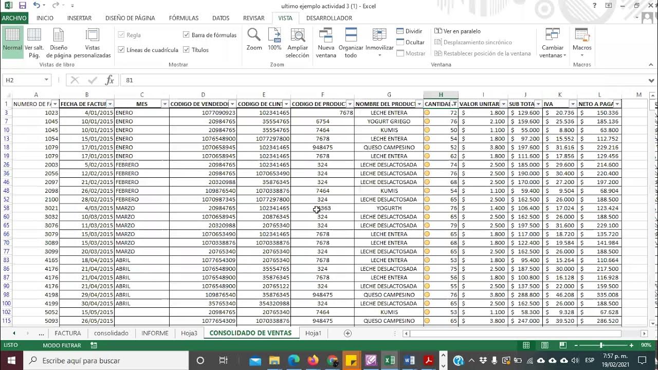Image resolution: width=658 pixels, height=370 pixels.
Task: Open the DATOS ribbon tab
Action: (221, 18)
